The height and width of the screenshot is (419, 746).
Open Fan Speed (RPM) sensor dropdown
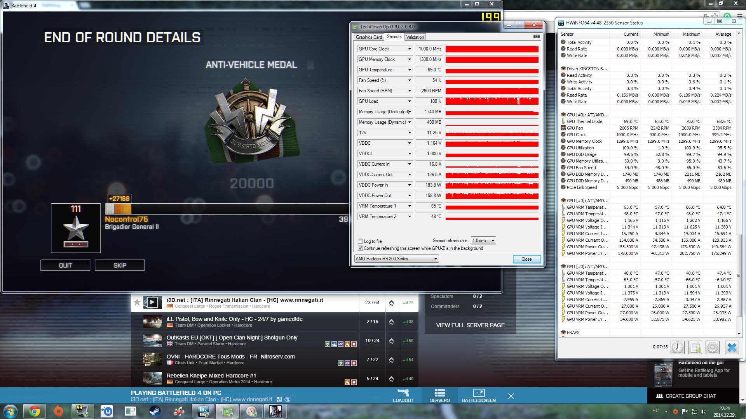click(410, 91)
